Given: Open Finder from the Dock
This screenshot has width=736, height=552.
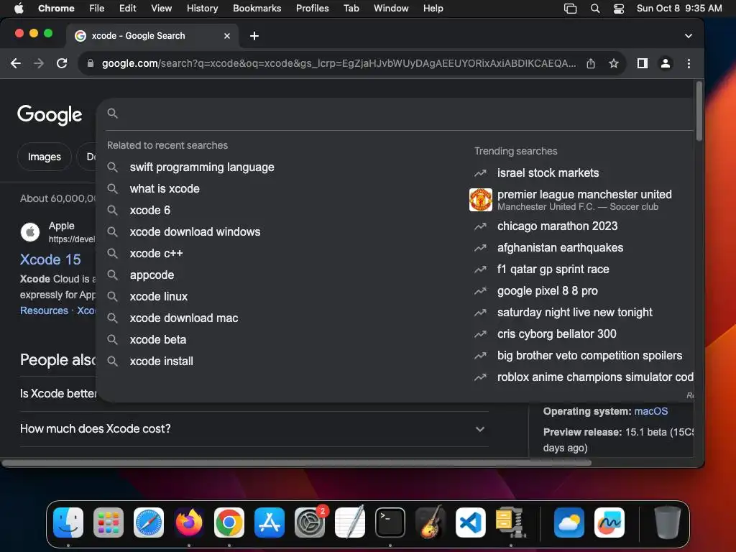Looking at the screenshot, I should [x=68, y=523].
